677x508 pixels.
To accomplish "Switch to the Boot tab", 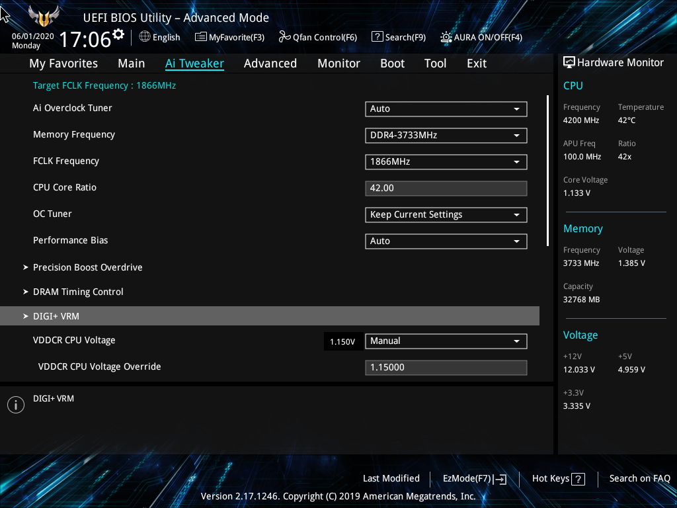I will pyautogui.click(x=392, y=63).
